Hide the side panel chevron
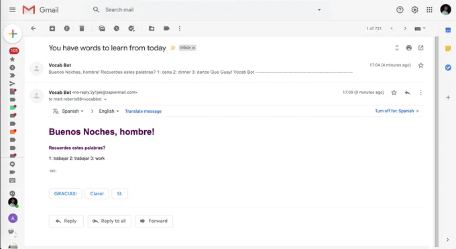The image size is (456, 249). pos(447,240)
